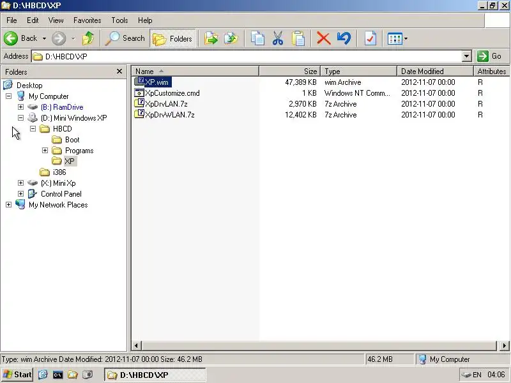Viewport: 511px width, 383px height.
Task: Select Control Panel in the tree
Action: coord(61,194)
